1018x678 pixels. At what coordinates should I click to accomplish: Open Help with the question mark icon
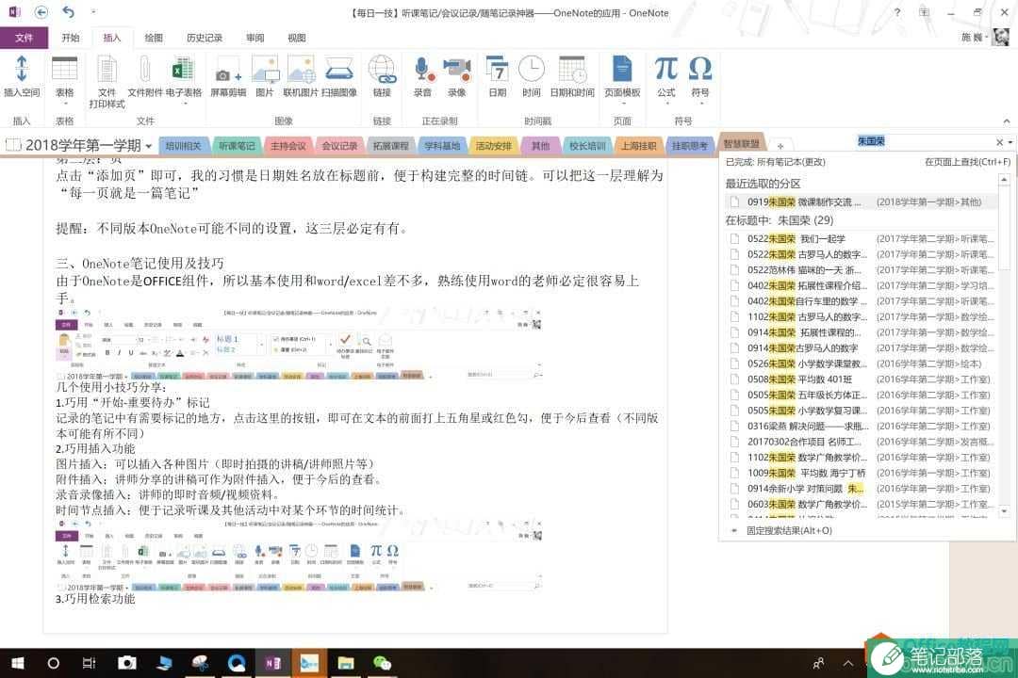coord(897,12)
